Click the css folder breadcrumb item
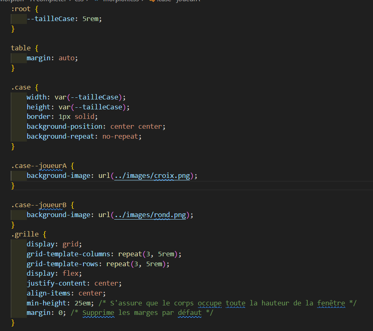Image resolution: width=373 pixels, height=331 pixels. click(79, 1)
